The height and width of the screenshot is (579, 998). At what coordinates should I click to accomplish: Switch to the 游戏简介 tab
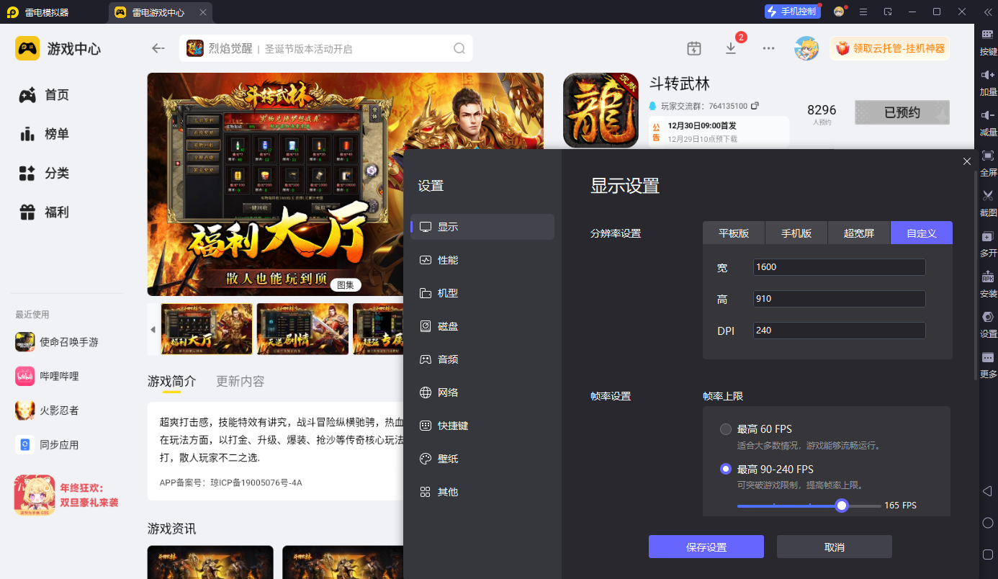coord(172,381)
